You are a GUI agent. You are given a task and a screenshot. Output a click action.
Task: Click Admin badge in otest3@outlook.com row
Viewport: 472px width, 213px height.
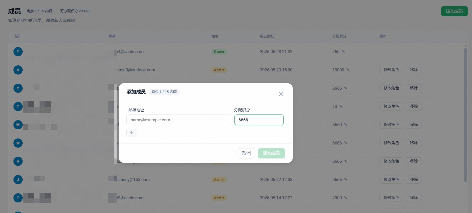tap(219, 70)
